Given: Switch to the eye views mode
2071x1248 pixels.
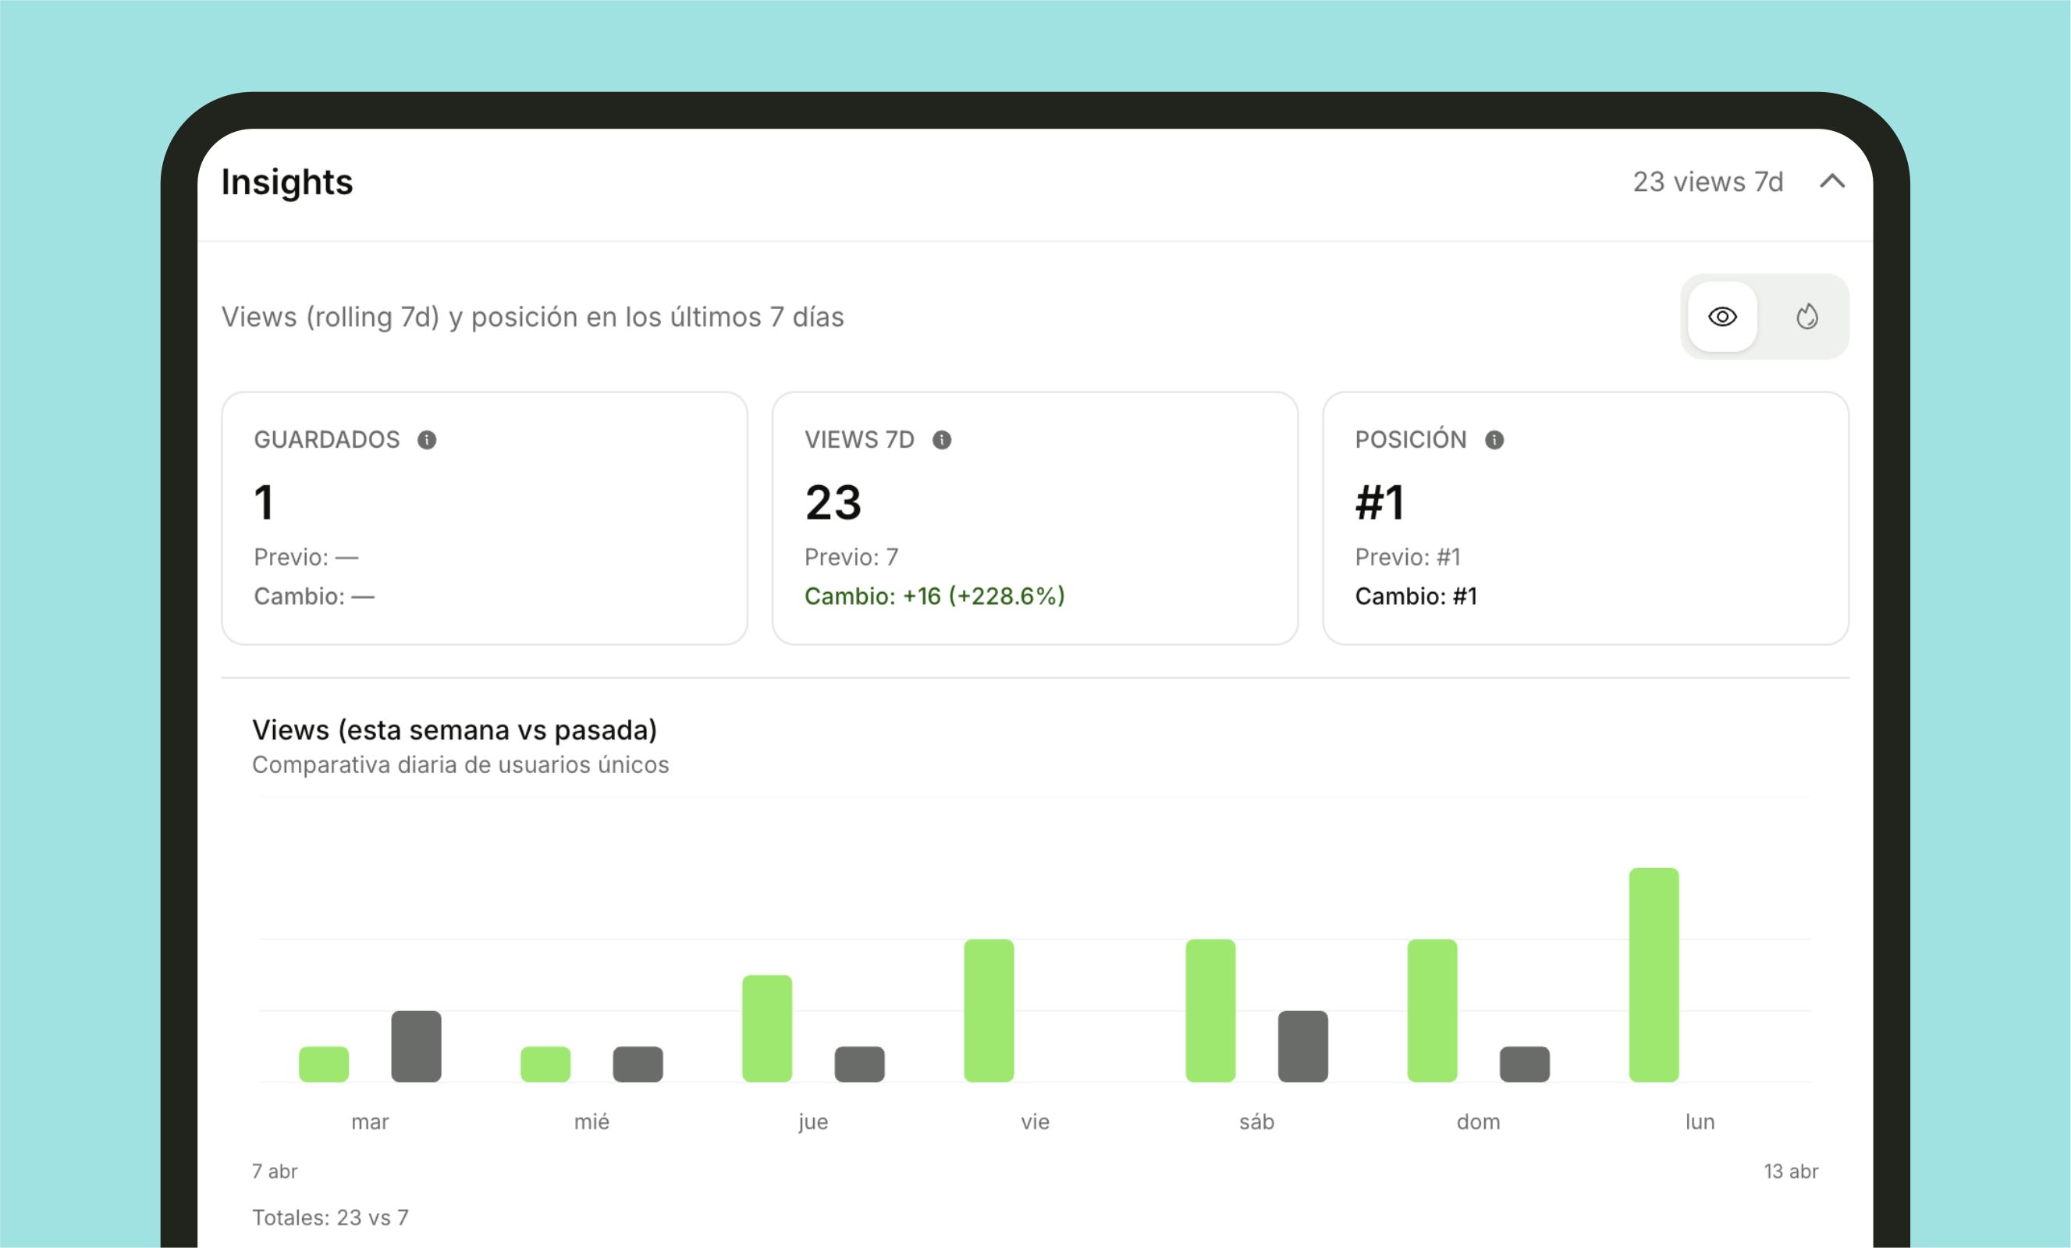Looking at the screenshot, I should point(1722,317).
